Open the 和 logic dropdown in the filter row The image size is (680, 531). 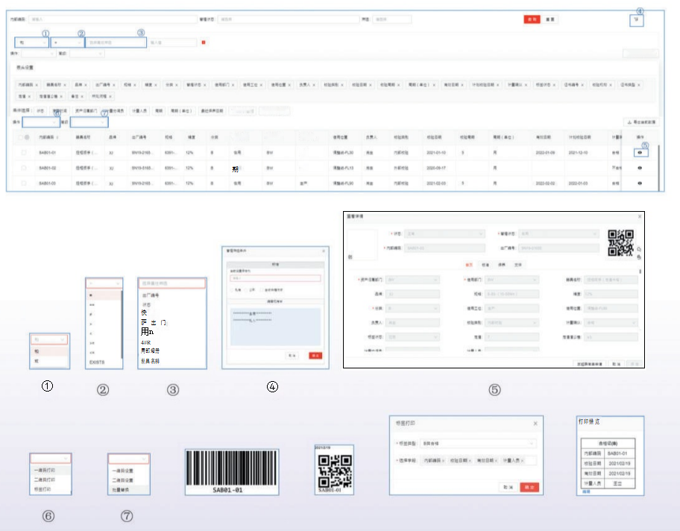(x=31, y=43)
